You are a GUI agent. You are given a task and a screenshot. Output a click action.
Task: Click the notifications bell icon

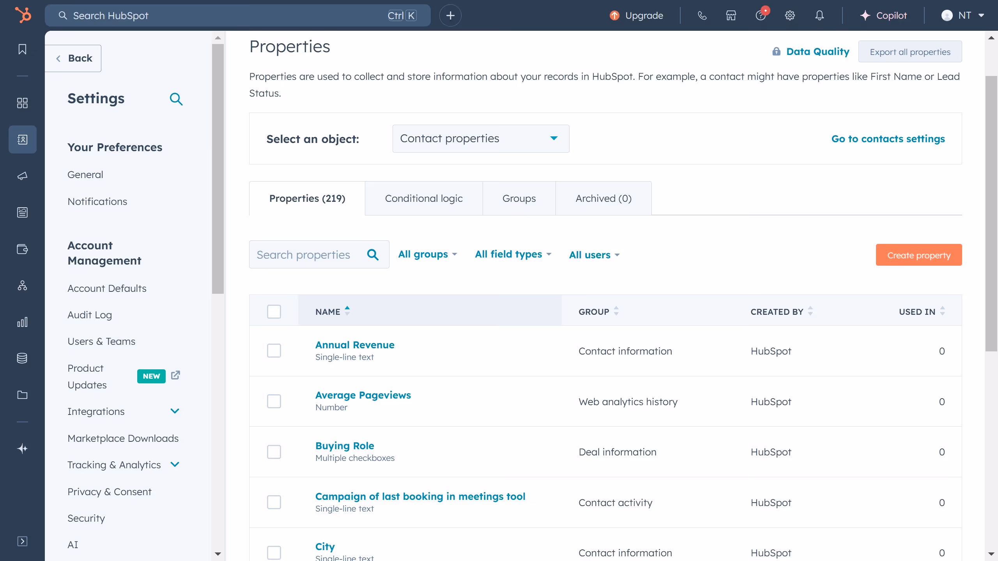[819, 15]
